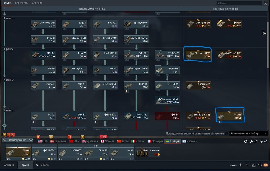The width and height of the screenshot is (270, 171).
Task: Select the Армия tab at top
Action: 7,3
